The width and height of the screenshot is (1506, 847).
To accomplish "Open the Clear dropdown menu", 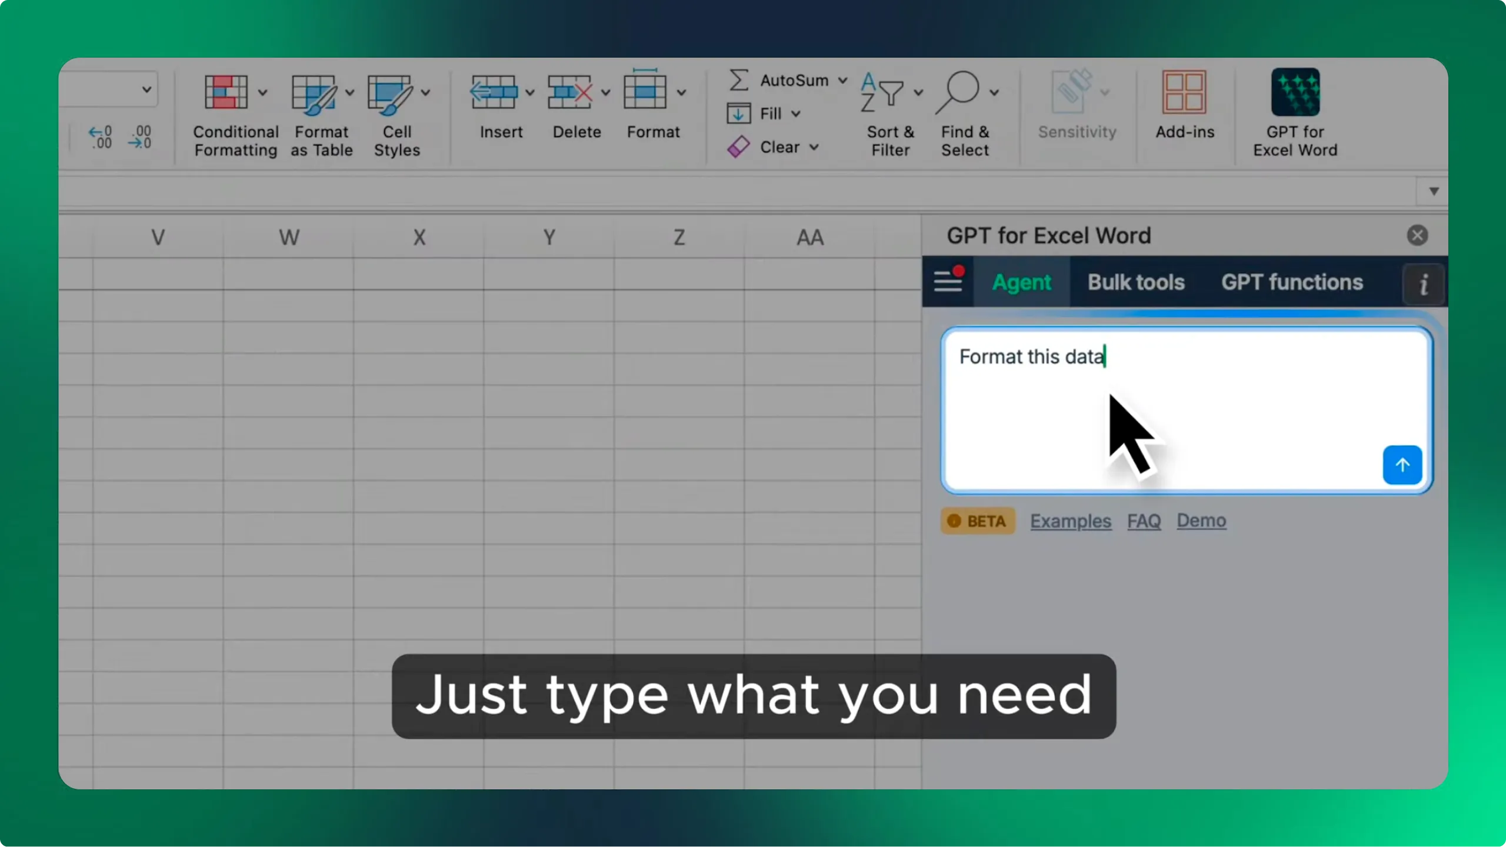I will [x=814, y=148].
